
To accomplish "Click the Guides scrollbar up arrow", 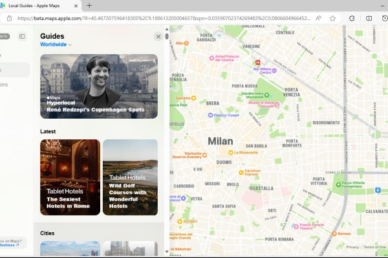I will [167, 29].
